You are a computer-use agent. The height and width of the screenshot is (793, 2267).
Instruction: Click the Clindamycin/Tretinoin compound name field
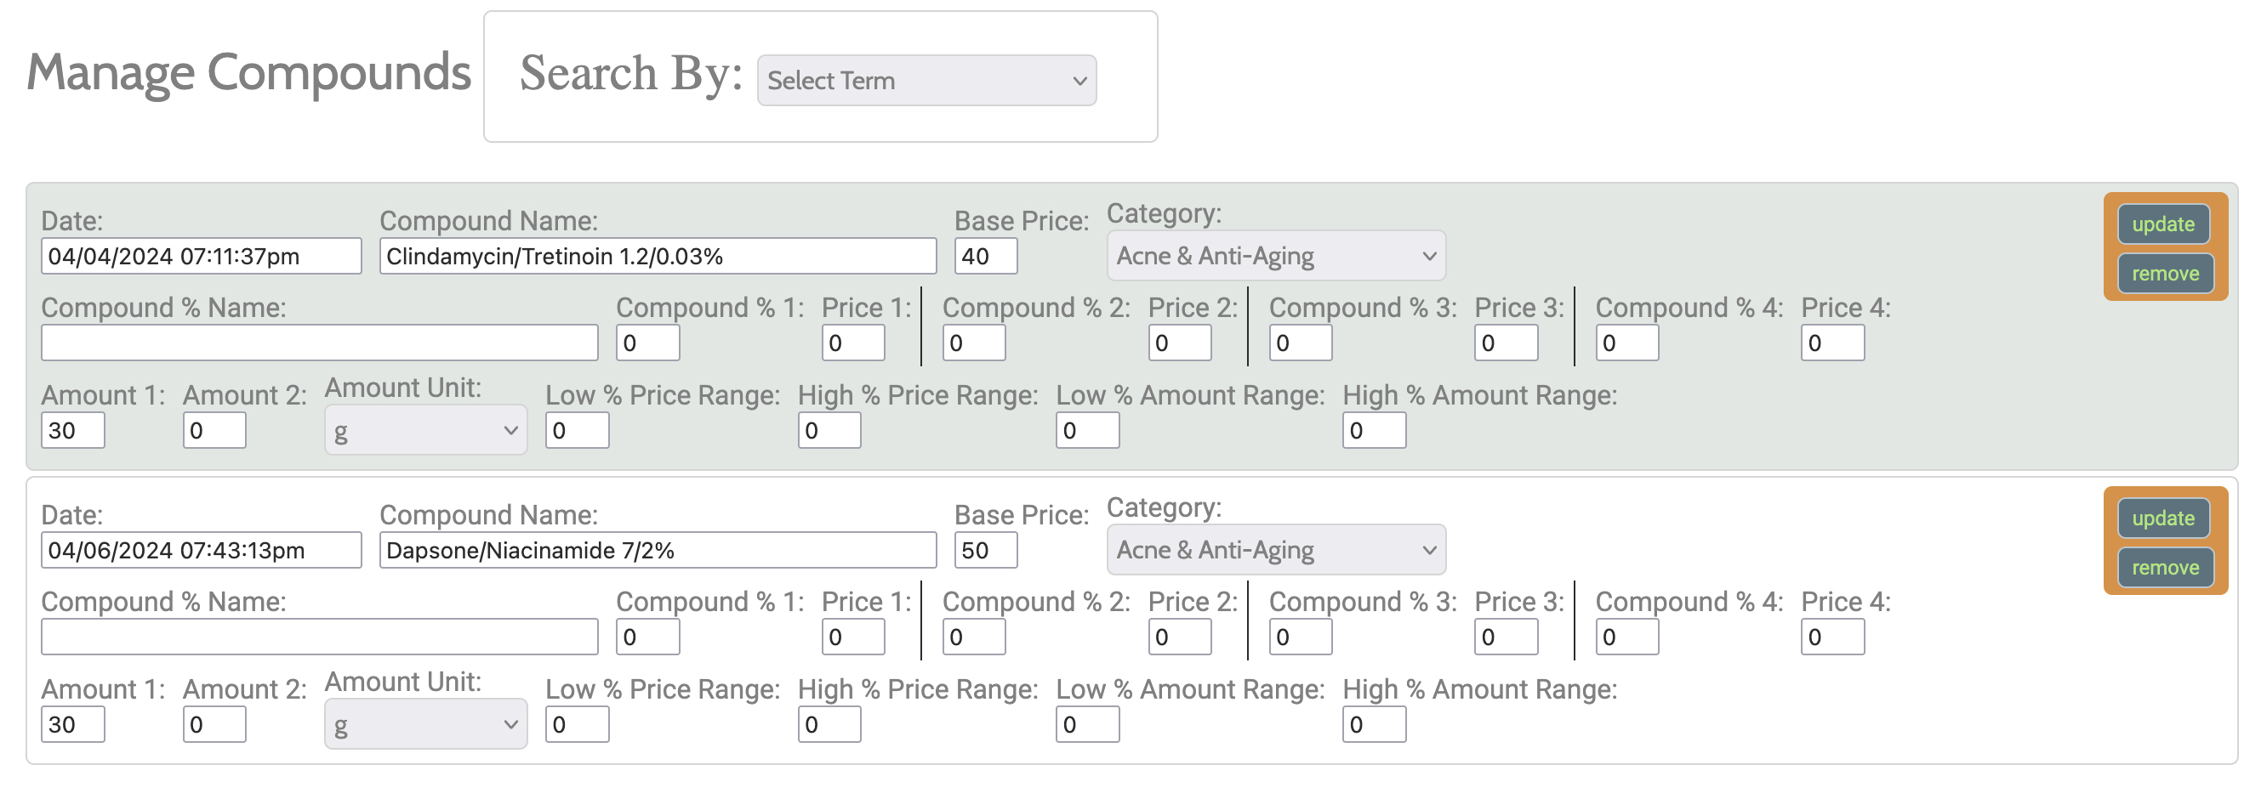[x=657, y=256]
